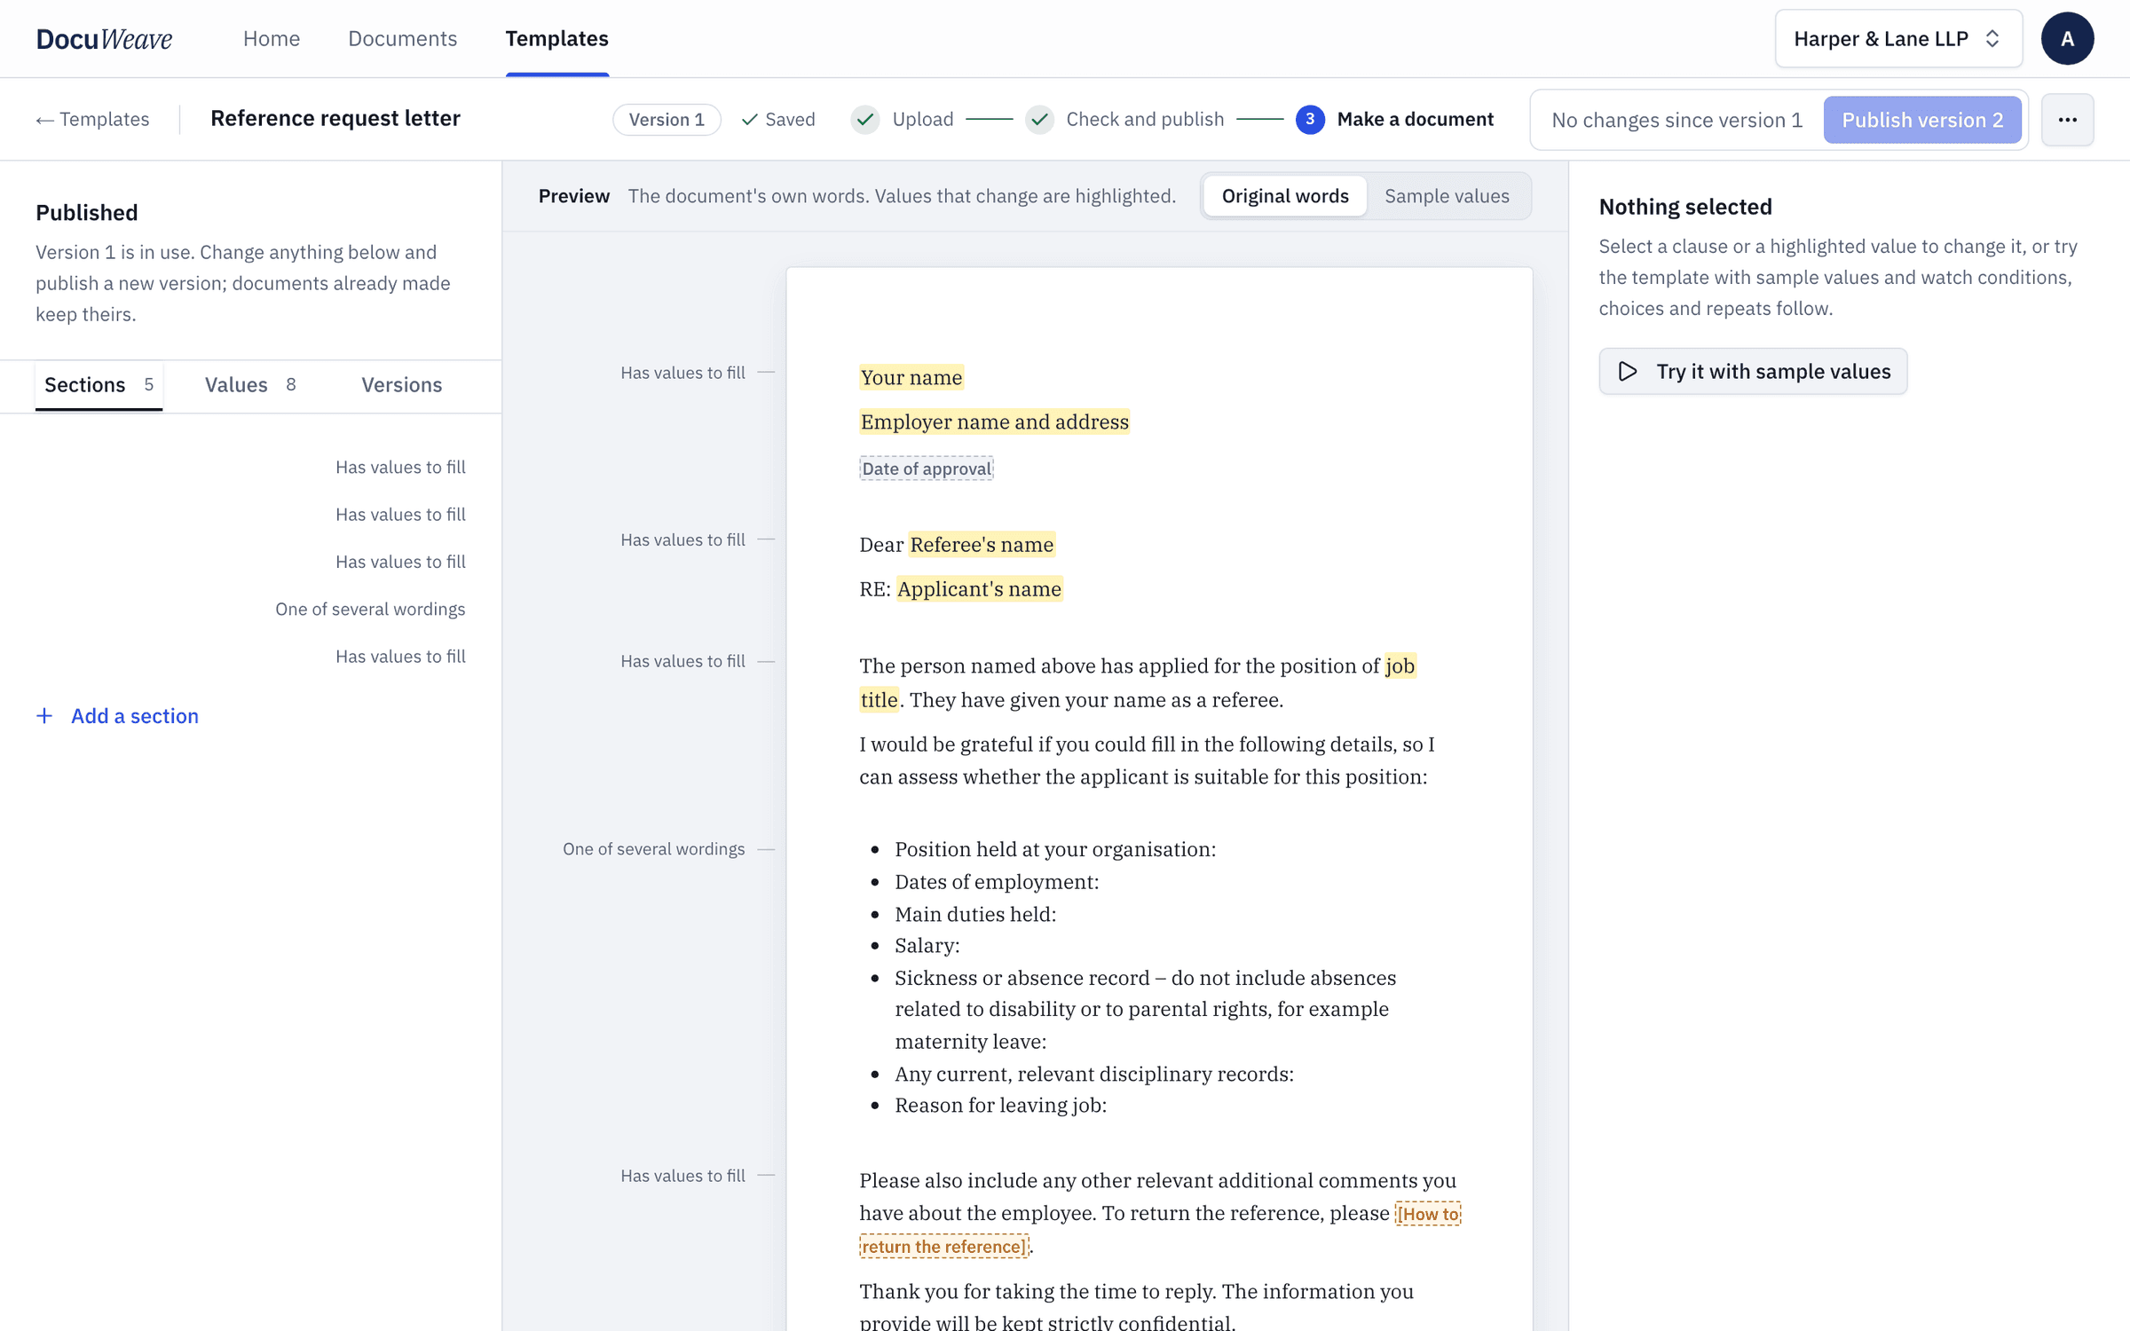Click the user avatar labeled A
Image resolution: width=2130 pixels, height=1331 pixels.
click(2067, 39)
